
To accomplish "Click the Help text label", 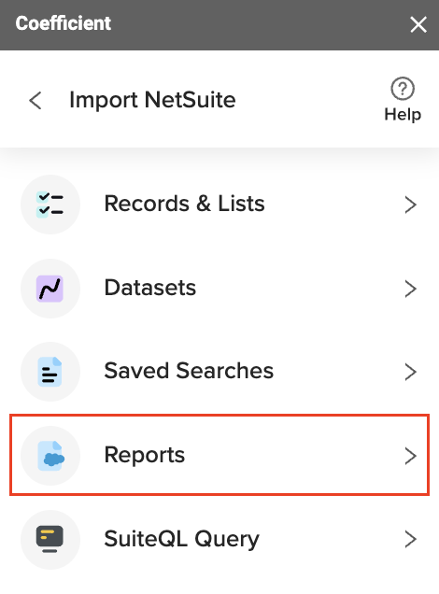I will coord(403,114).
